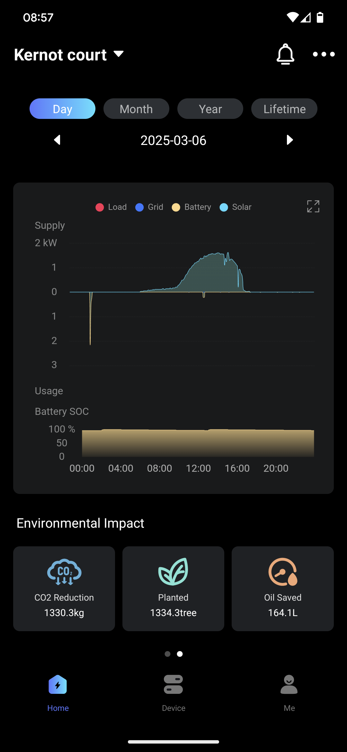Expand the chart to fullscreen
This screenshot has height=752, width=347.
click(x=313, y=206)
